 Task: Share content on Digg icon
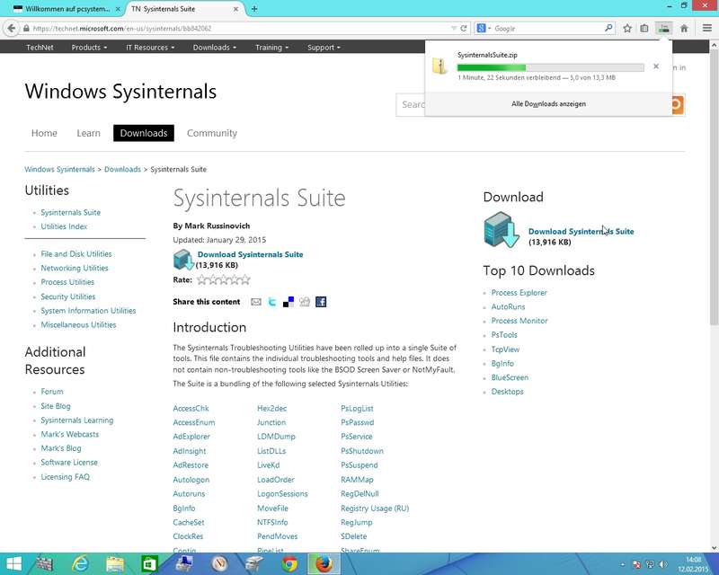tap(305, 302)
